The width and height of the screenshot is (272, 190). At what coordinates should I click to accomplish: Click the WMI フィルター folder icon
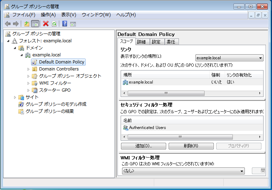point(35,83)
